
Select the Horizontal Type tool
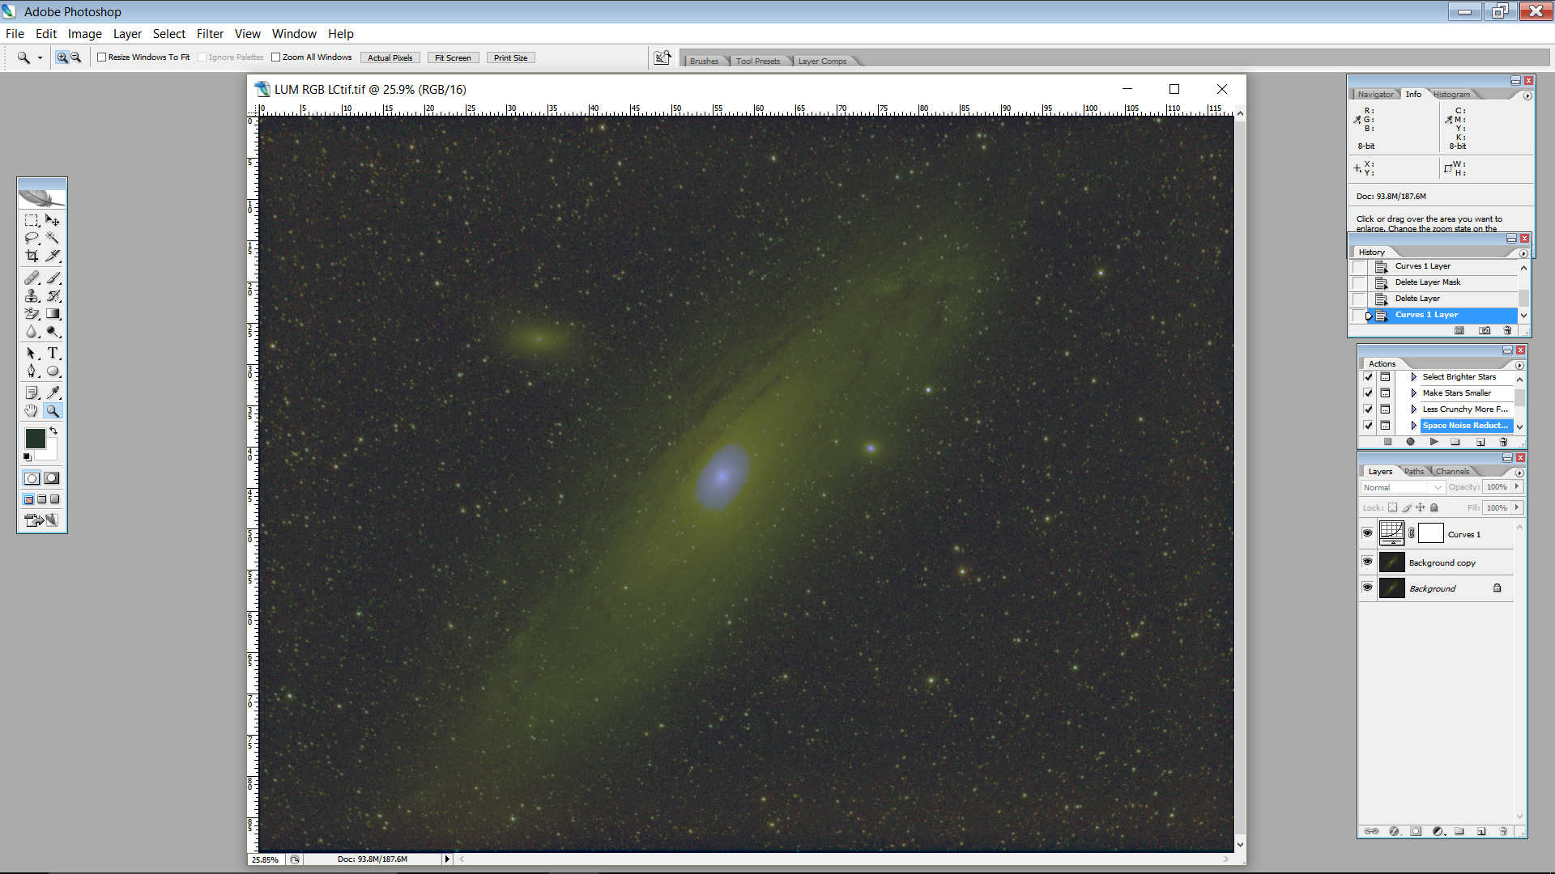pyautogui.click(x=53, y=353)
